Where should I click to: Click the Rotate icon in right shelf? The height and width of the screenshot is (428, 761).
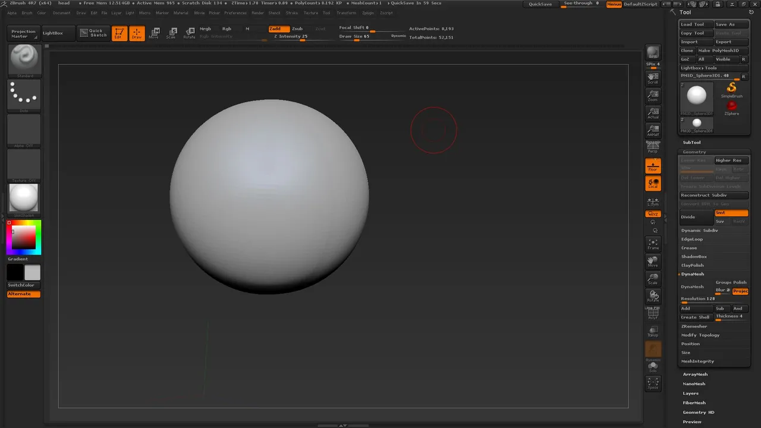653,296
